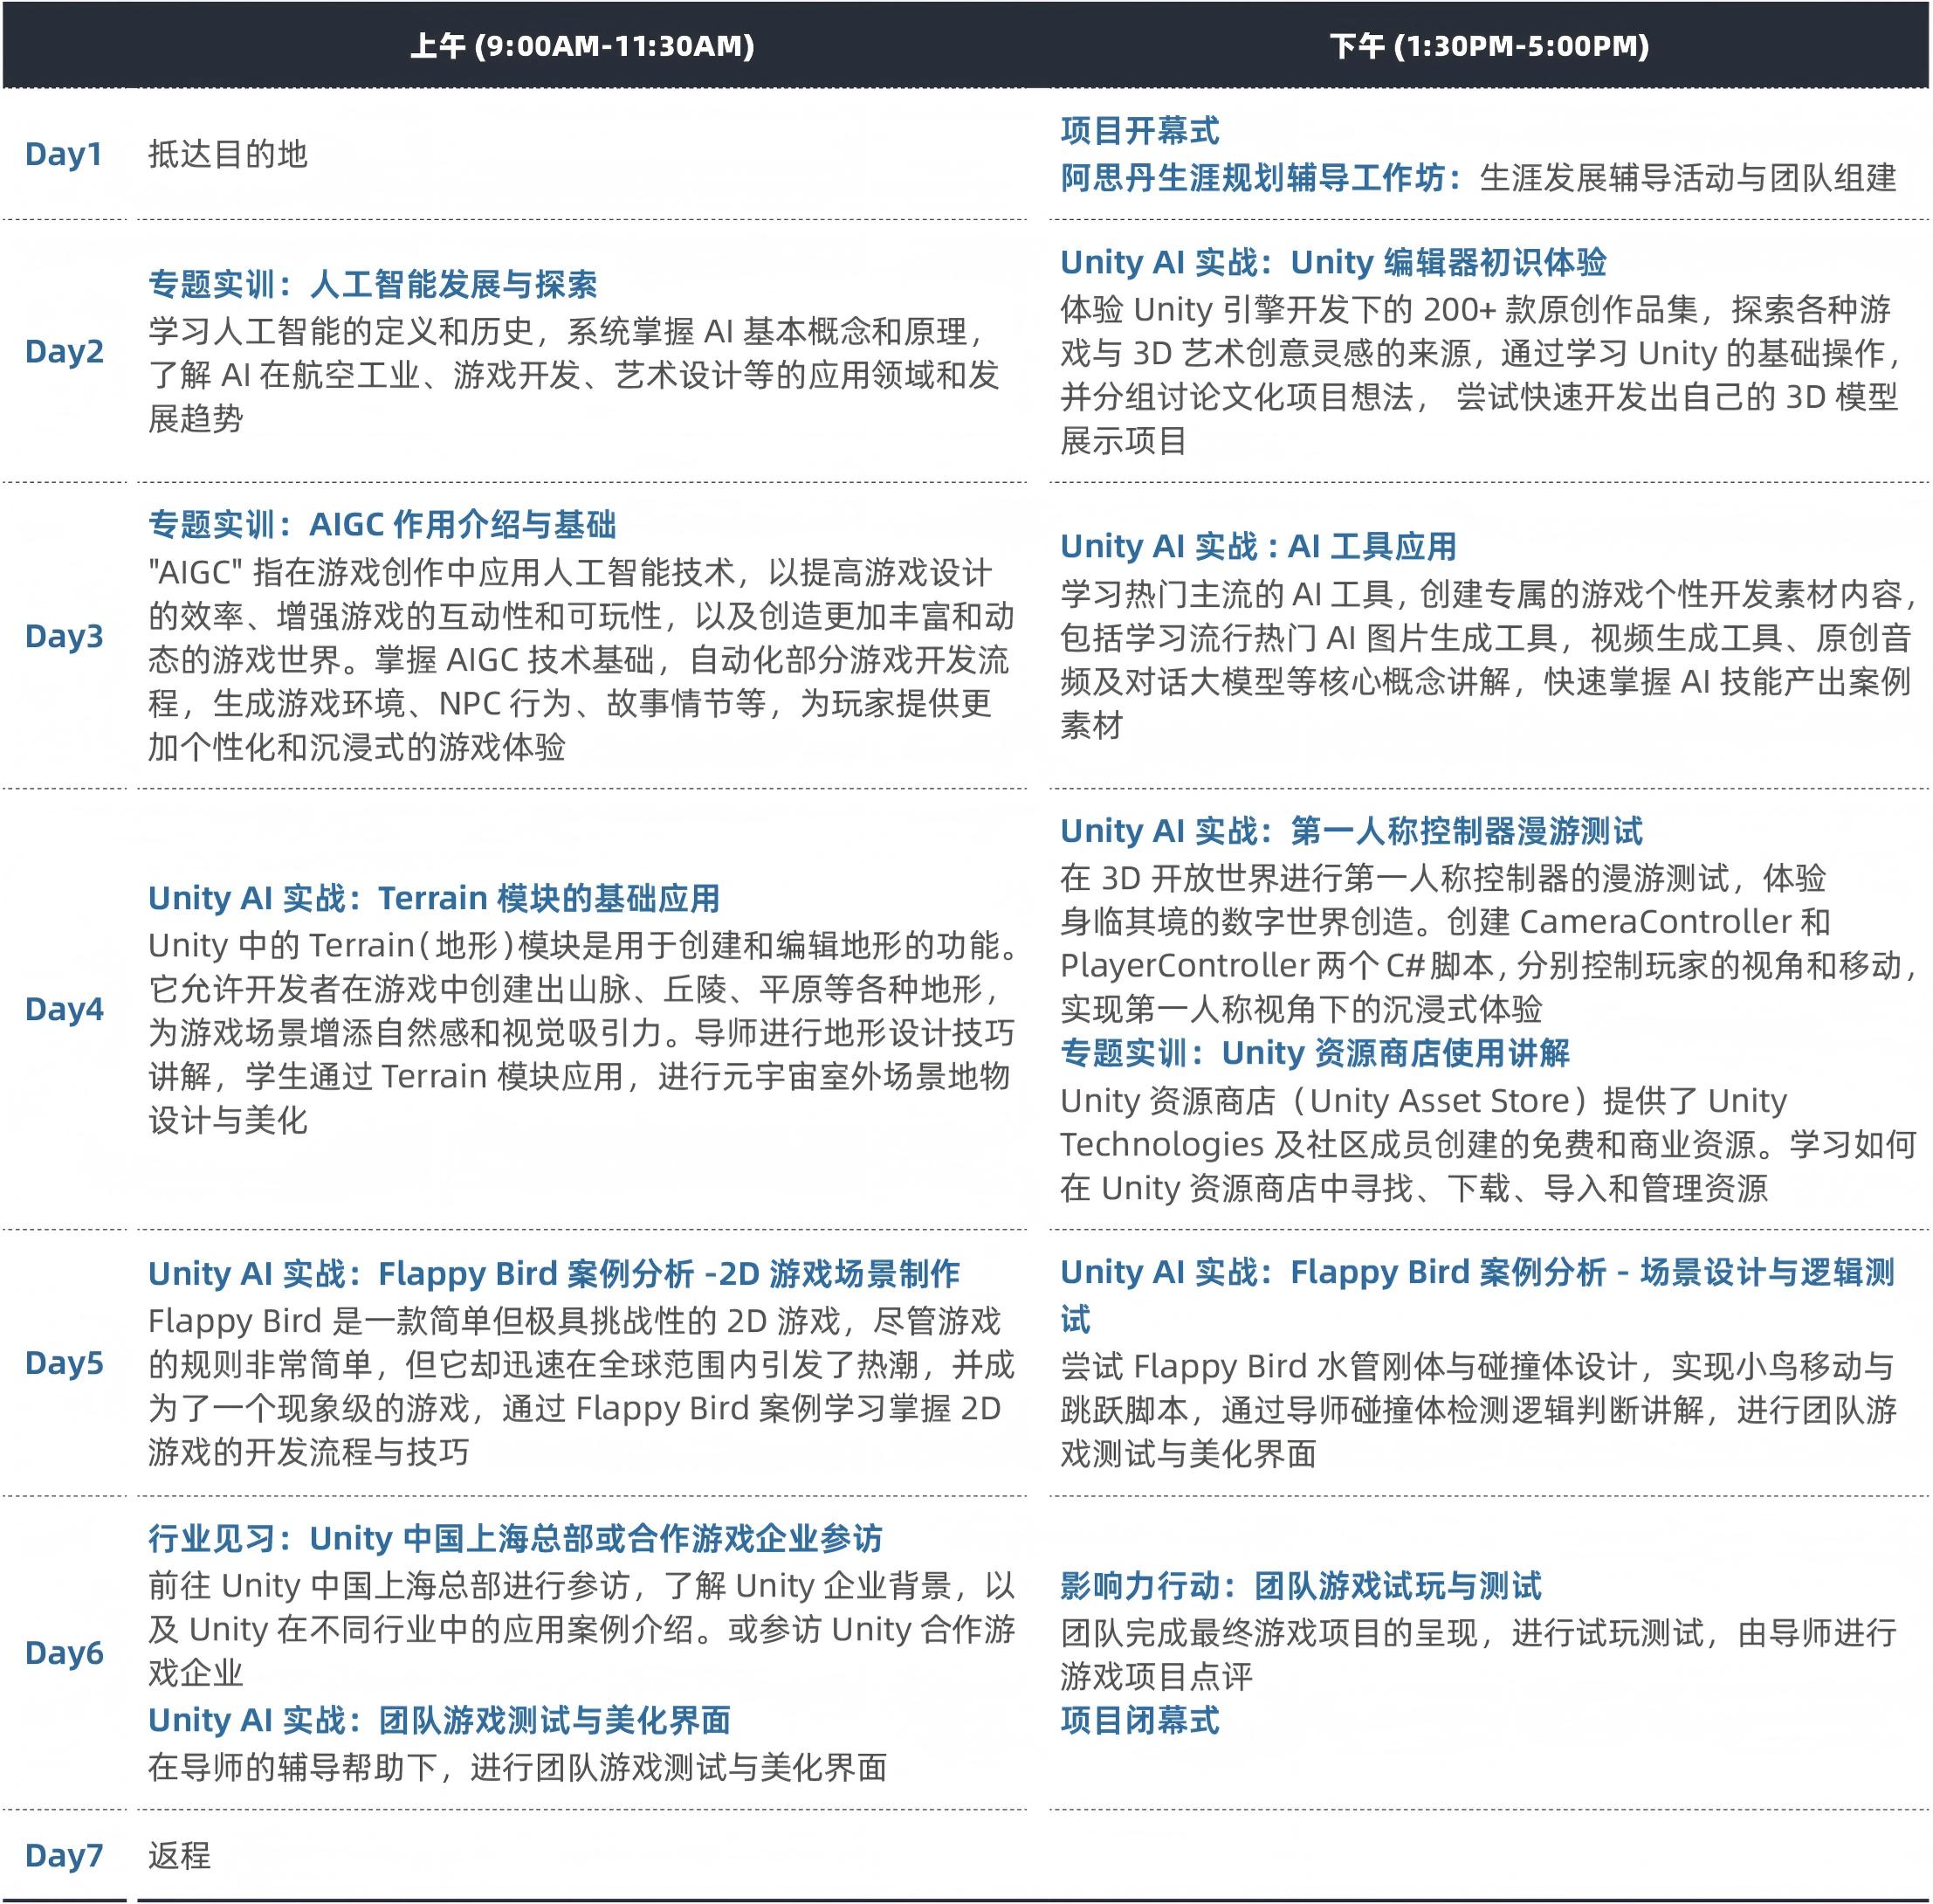The height and width of the screenshot is (1904, 1933).
Task: Click Unity 资源商店使用讲解 heading
Action: coord(1314,1052)
